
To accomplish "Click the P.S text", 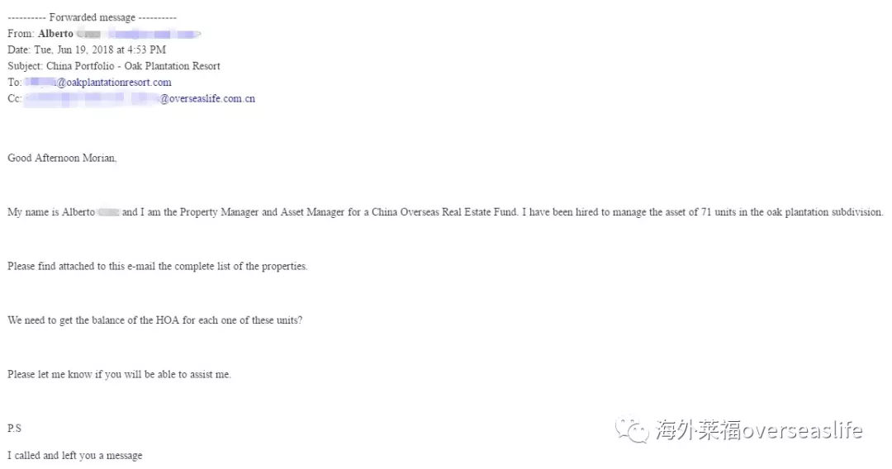I will [x=14, y=428].
